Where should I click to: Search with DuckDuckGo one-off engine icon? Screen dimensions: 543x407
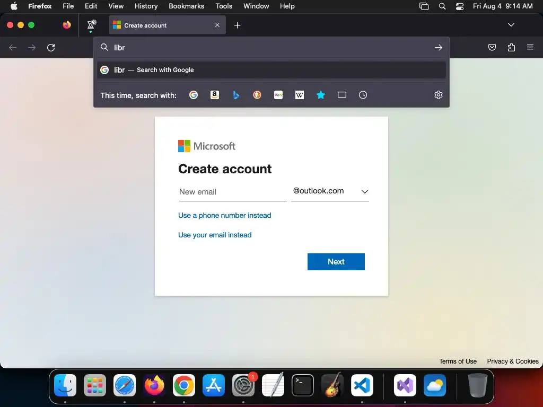point(257,95)
